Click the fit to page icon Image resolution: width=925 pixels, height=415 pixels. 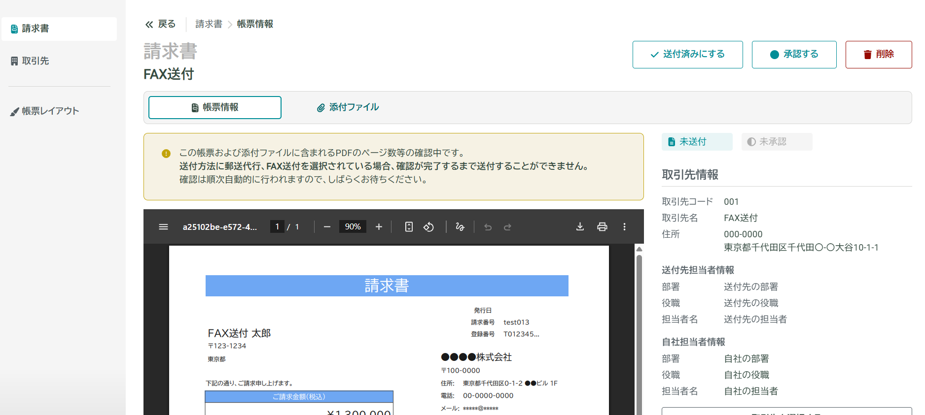409,227
